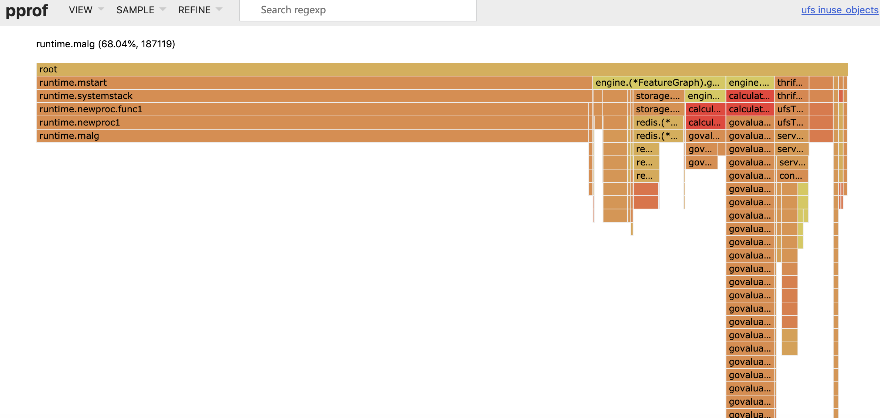Click the Search regexp input field
This screenshot has height=418, width=880.
point(358,10)
